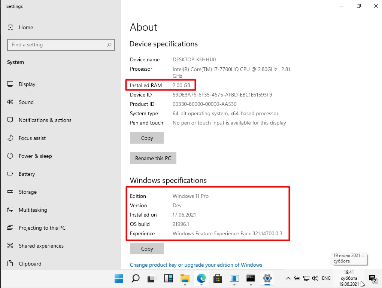This screenshot has width=382, height=288.
Task: Click the Pen and touch value text
Action: point(229,123)
